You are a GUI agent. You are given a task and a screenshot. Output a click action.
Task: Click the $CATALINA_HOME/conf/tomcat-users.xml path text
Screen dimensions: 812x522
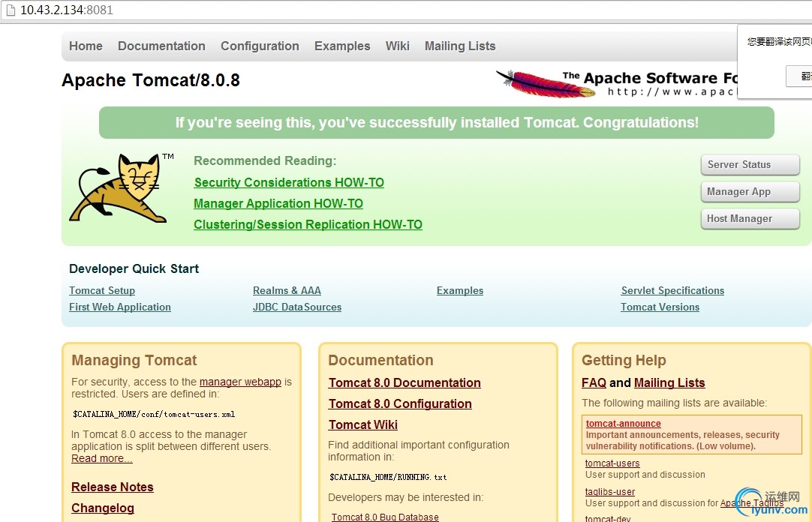(x=154, y=415)
